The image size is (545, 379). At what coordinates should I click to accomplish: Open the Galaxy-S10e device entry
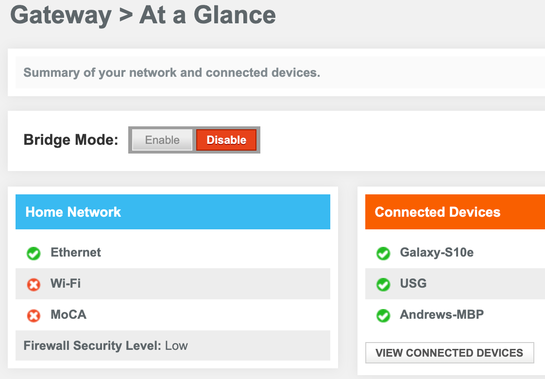437,253
